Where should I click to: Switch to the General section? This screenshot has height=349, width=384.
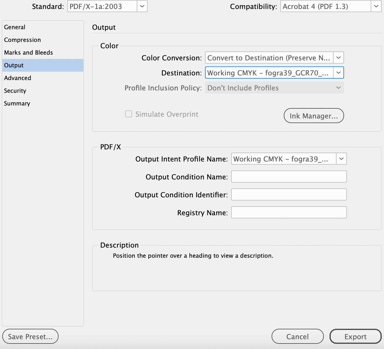pos(15,27)
